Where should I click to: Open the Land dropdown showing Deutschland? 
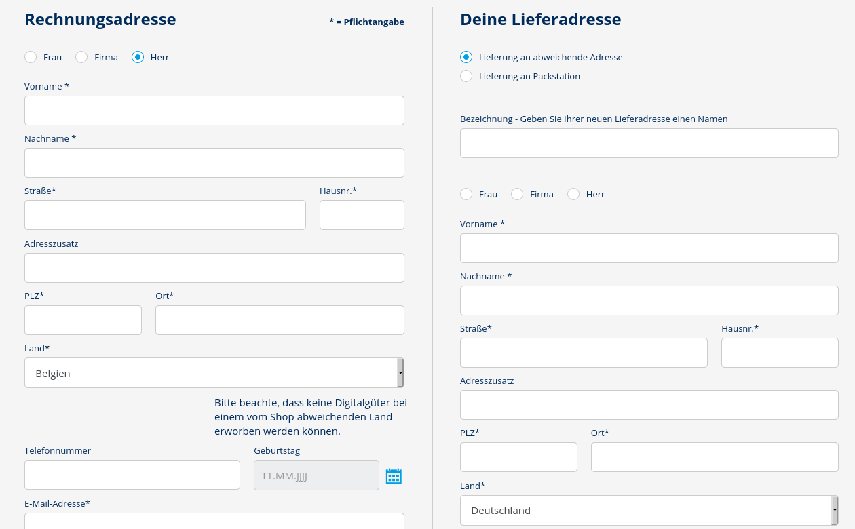click(649, 510)
